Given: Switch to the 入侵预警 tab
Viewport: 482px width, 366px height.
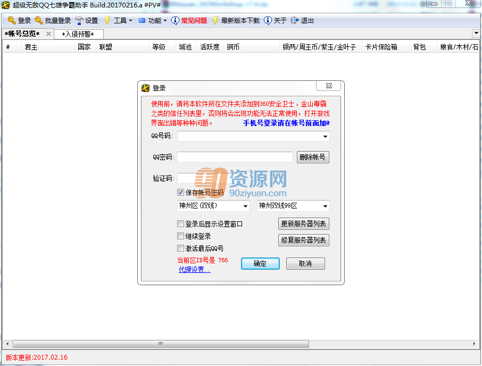Looking at the screenshot, I should (x=78, y=34).
